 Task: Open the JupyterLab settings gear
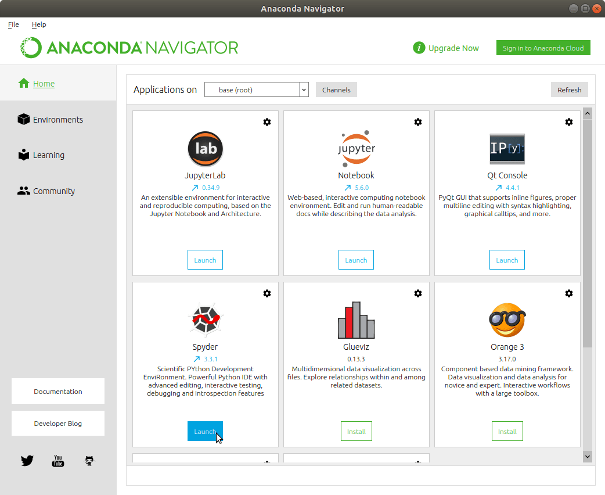pos(267,122)
